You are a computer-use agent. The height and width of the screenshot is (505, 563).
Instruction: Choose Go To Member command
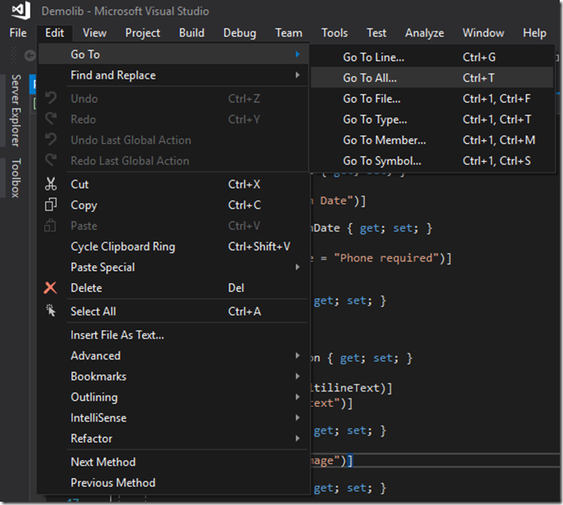click(432, 140)
